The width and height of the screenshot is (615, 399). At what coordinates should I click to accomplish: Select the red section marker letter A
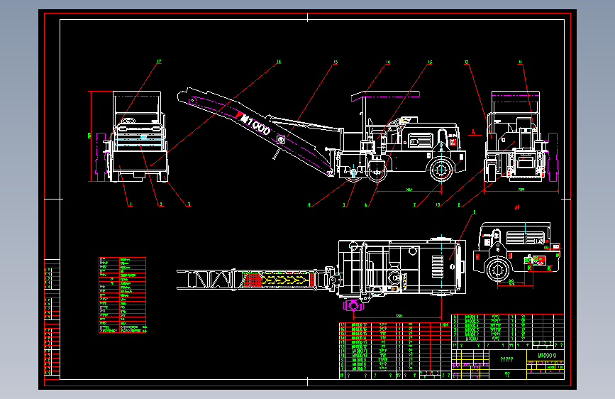473,132
